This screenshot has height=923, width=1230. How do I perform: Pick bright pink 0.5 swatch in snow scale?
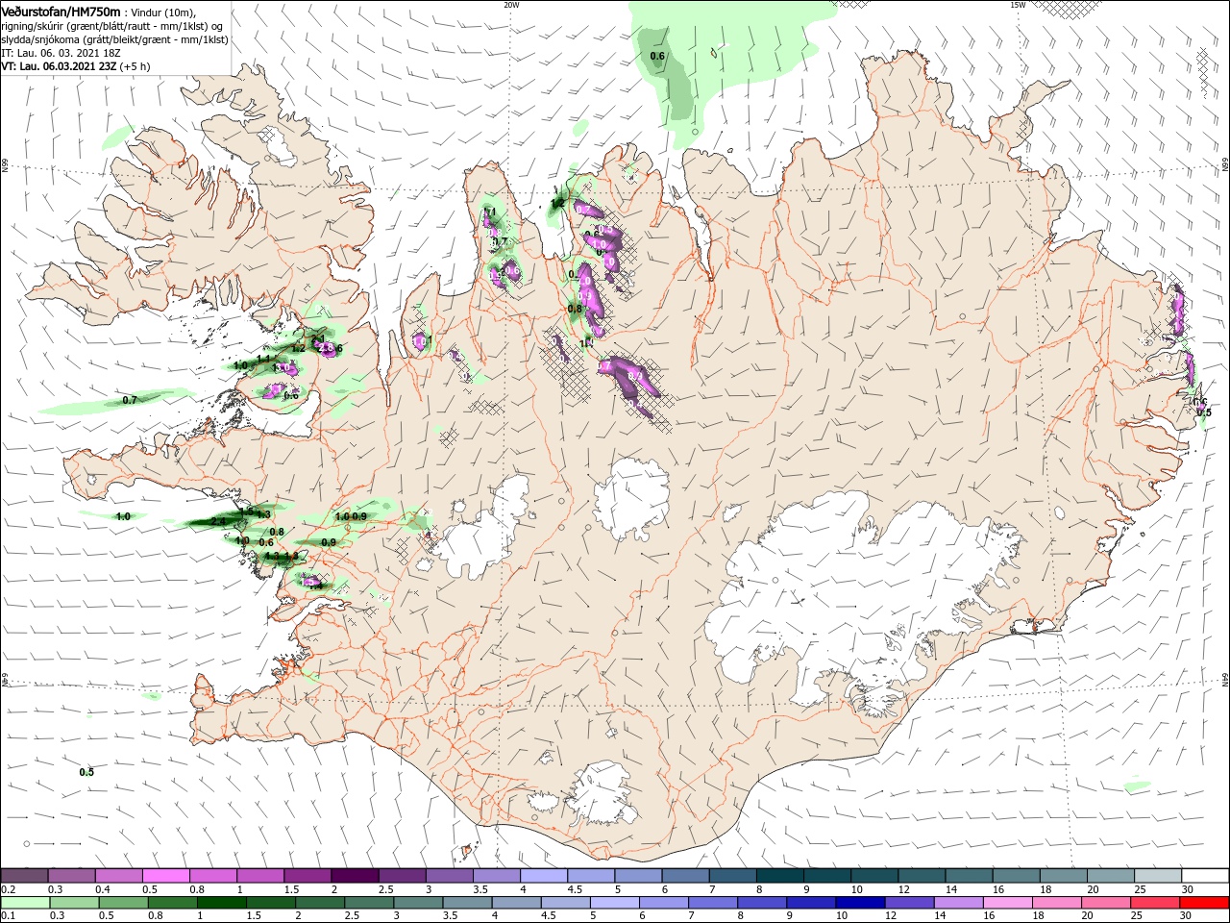click(165, 876)
